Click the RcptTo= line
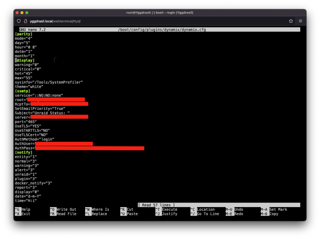 click(52, 104)
